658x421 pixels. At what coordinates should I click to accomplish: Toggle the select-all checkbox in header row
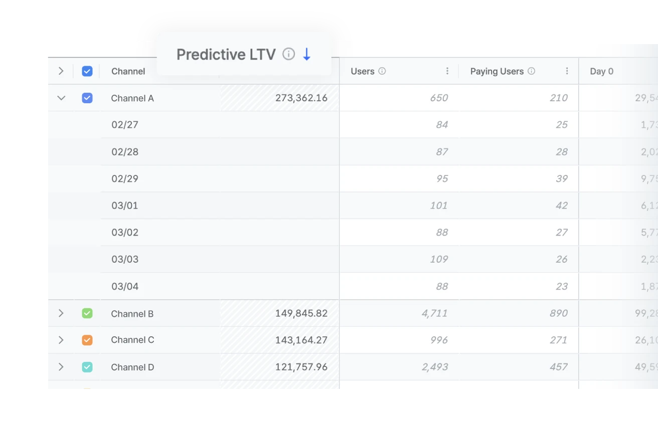[x=87, y=71]
